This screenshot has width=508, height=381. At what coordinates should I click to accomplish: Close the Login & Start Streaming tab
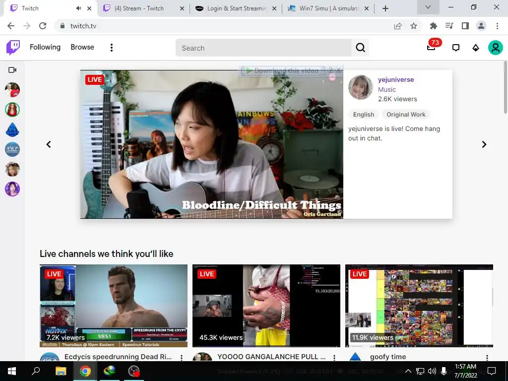pos(274,8)
